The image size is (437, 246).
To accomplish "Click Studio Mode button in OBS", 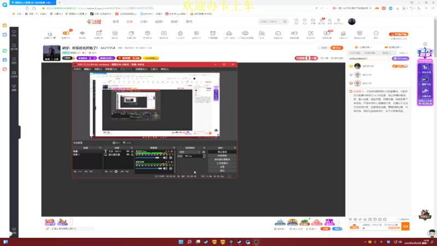I will 222,163.
